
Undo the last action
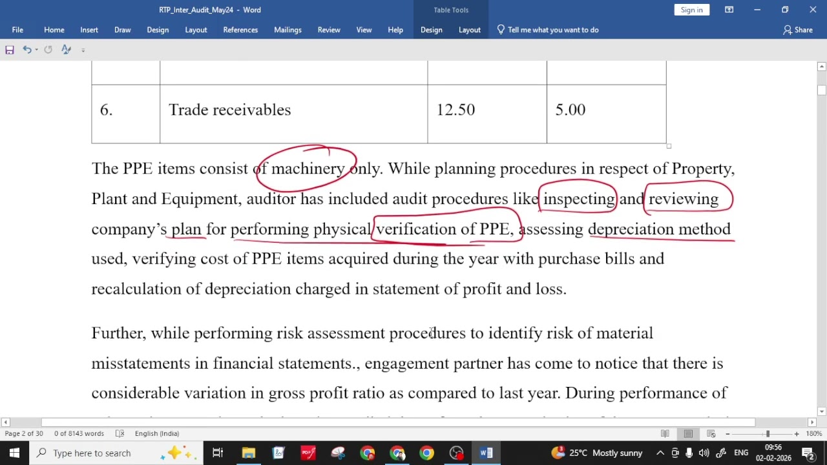click(x=26, y=50)
